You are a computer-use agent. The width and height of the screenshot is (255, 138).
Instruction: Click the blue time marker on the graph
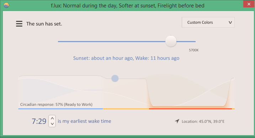tap(115, 79)
